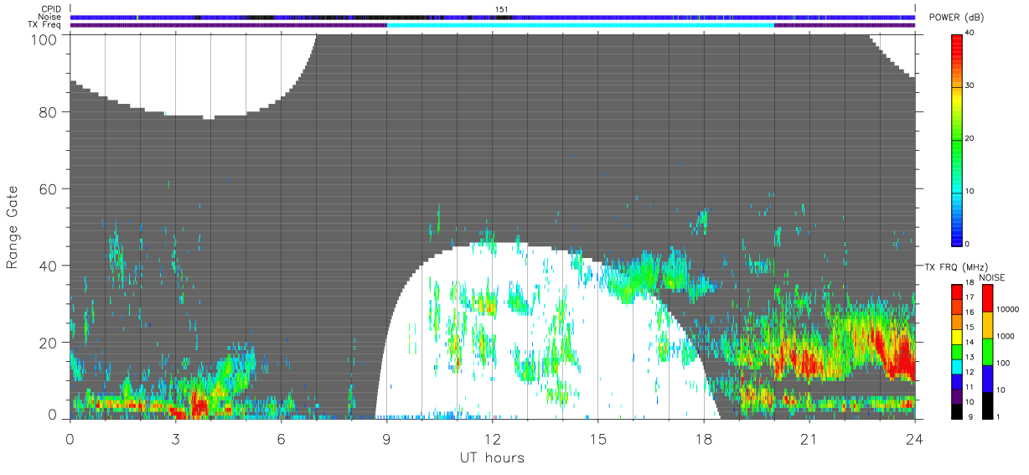
Task: Click the Noise row label at top left
Action: (50, 17)
